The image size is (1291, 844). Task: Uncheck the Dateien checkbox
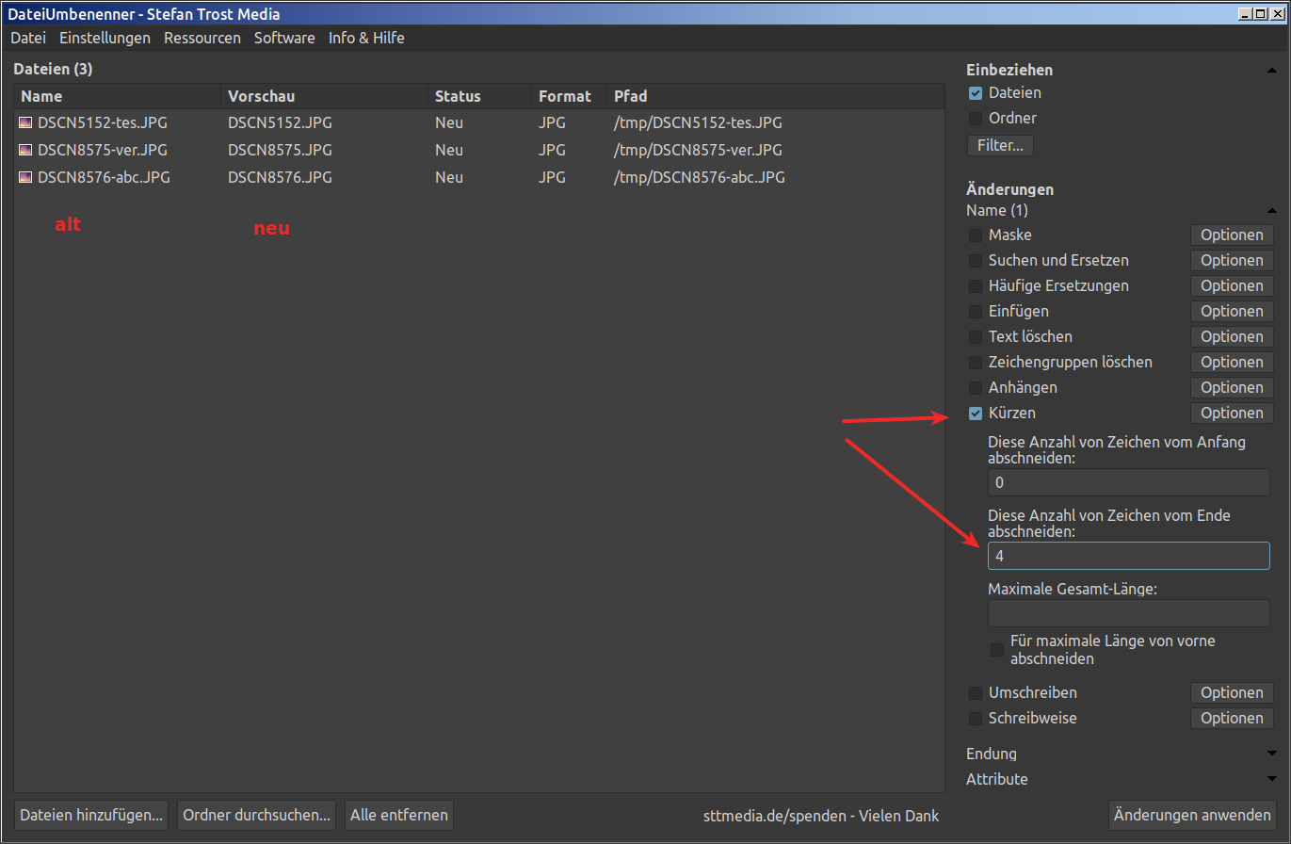976,93
